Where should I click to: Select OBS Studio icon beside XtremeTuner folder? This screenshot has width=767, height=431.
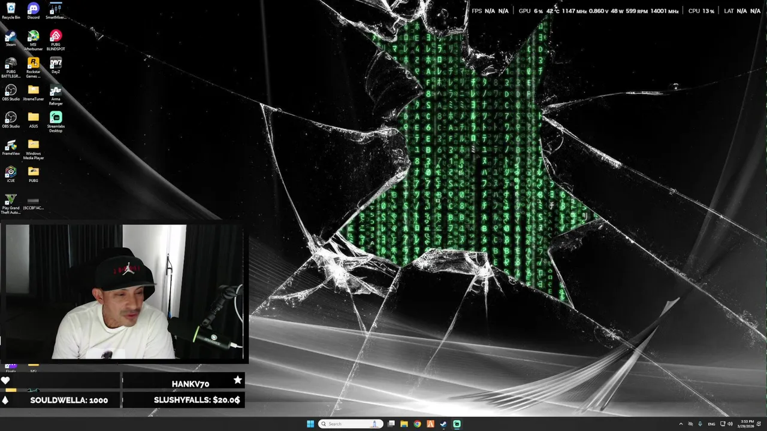pyautogui.click(x=11, y=93)
